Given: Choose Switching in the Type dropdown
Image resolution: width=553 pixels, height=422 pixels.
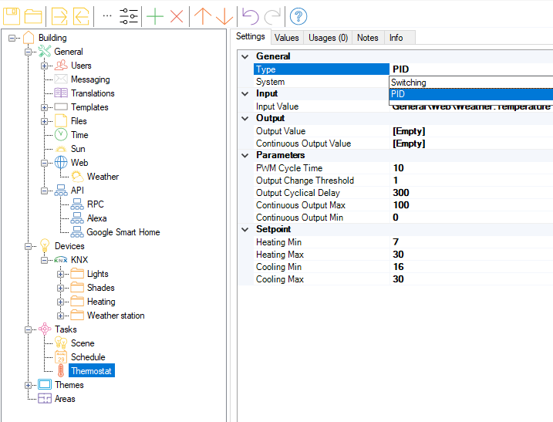Looking at the screenshot, I should pyautogui.click(x=471, y=83).
